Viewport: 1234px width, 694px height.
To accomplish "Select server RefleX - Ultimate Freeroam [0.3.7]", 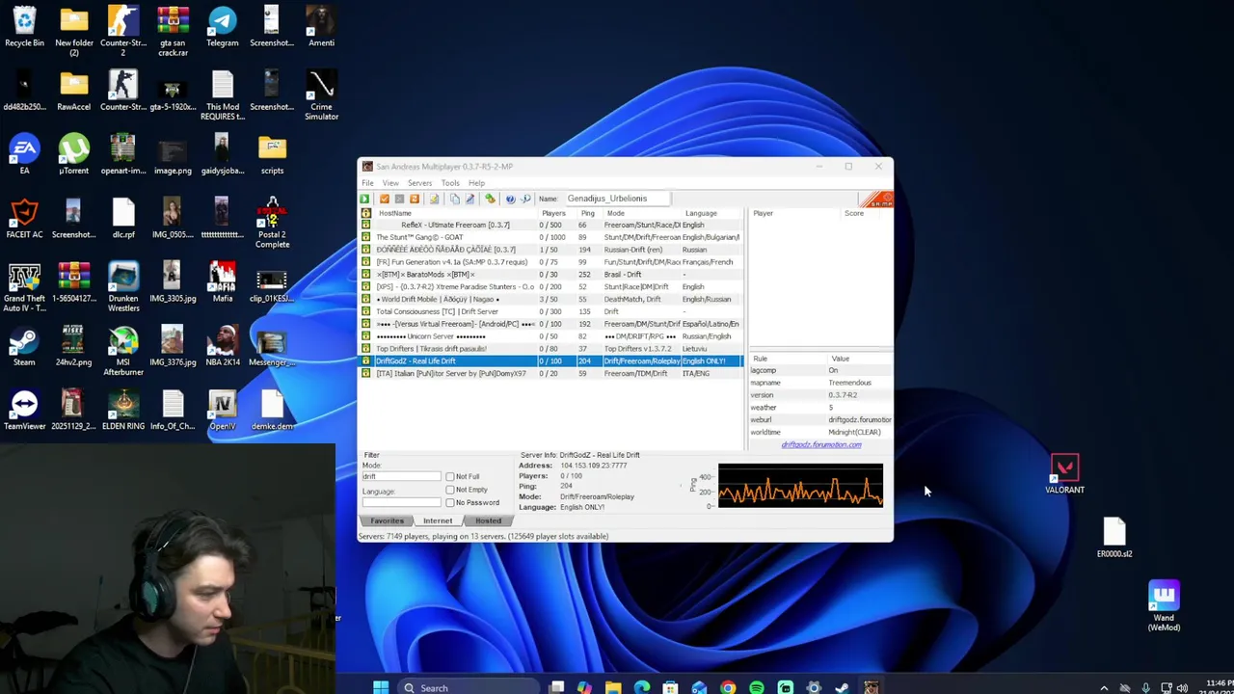I will click(550, 225).
